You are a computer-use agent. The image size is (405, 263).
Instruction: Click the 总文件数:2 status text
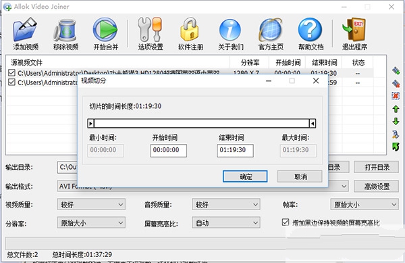[x=22, y=255]
